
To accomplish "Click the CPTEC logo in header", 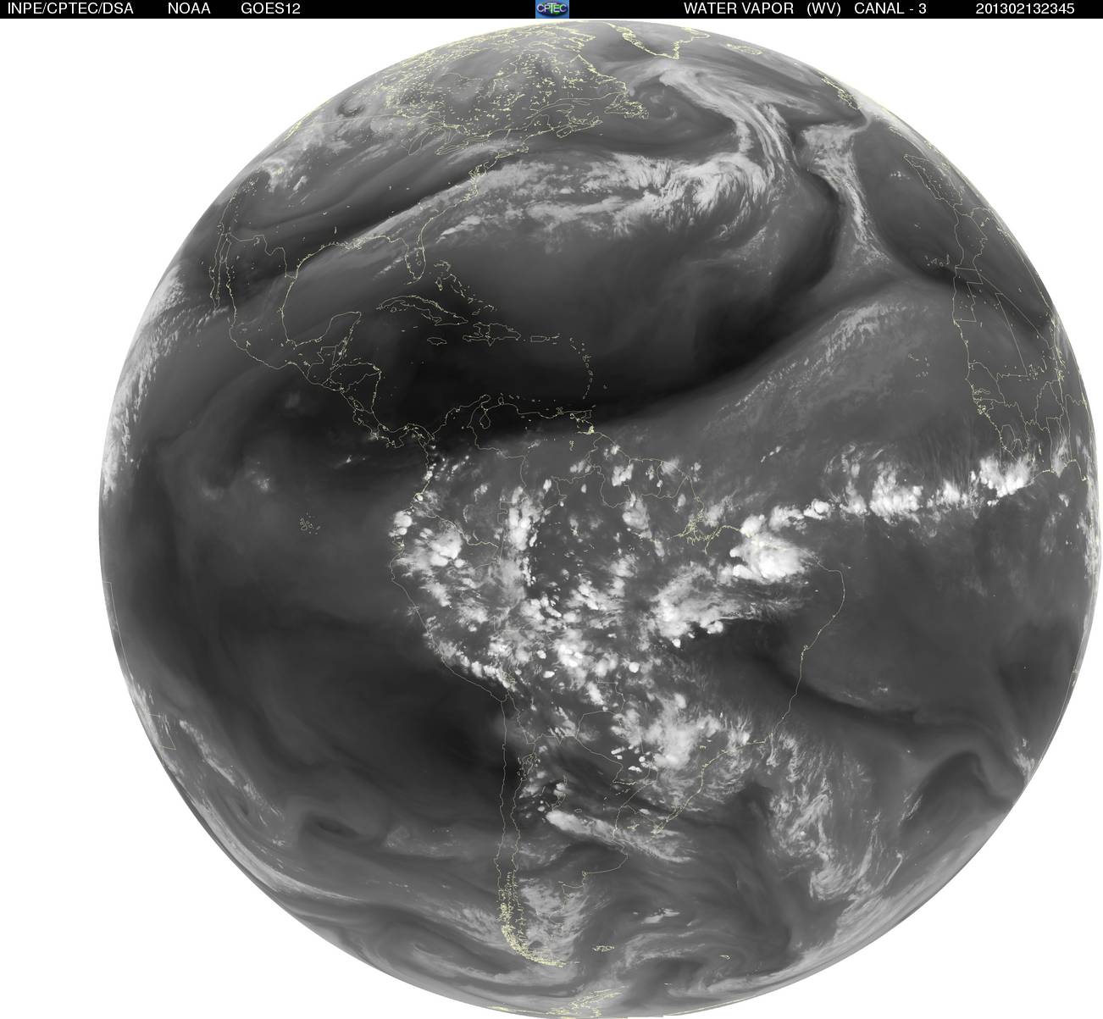I will pos(553,8).
